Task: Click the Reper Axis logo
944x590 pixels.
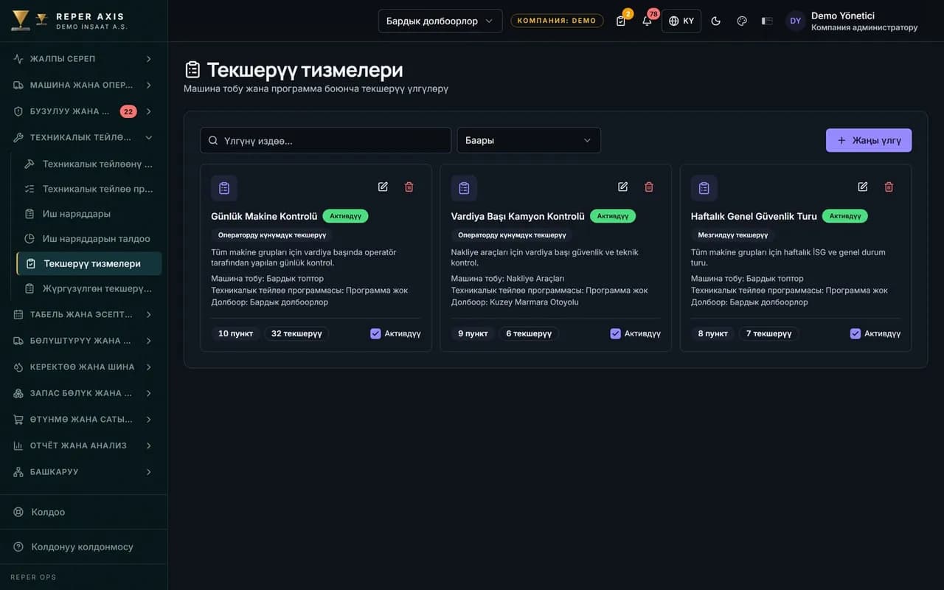Action: 69,21
